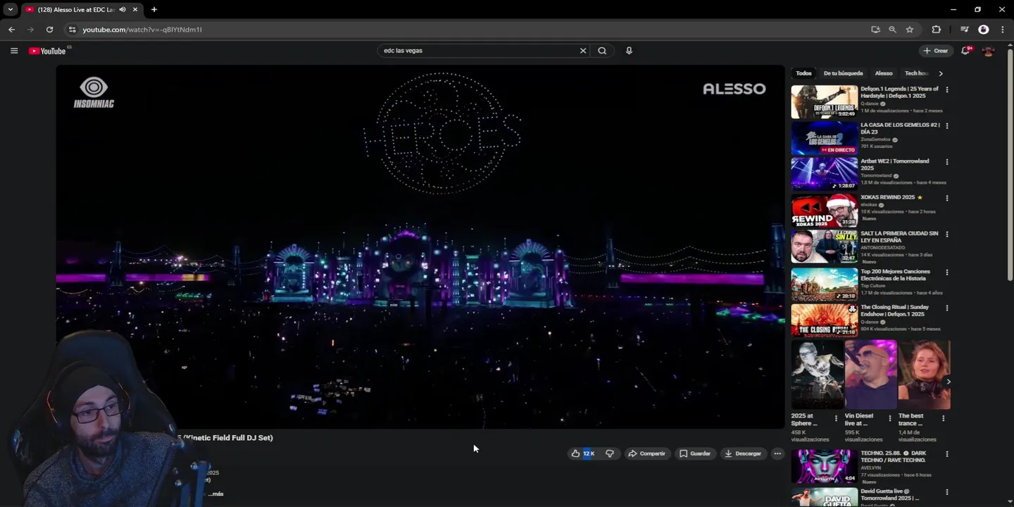
Task: Open the Artbat WE2 Tomorrowland thumbnail
Action: (825, 174)
